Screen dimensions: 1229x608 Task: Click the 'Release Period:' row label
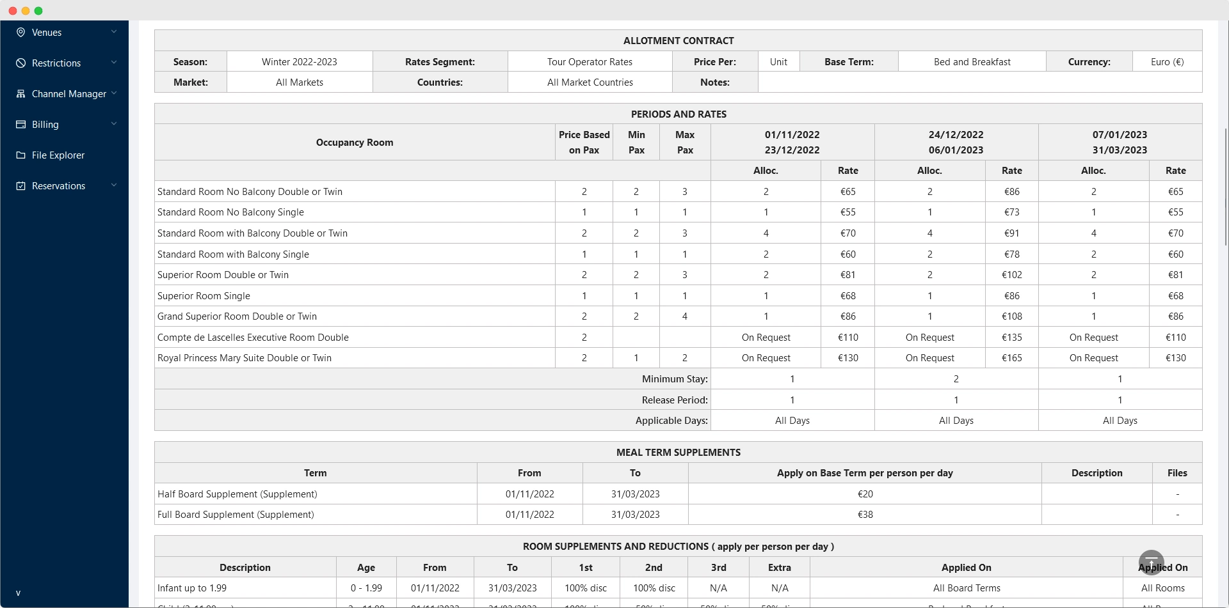point(675,400)
